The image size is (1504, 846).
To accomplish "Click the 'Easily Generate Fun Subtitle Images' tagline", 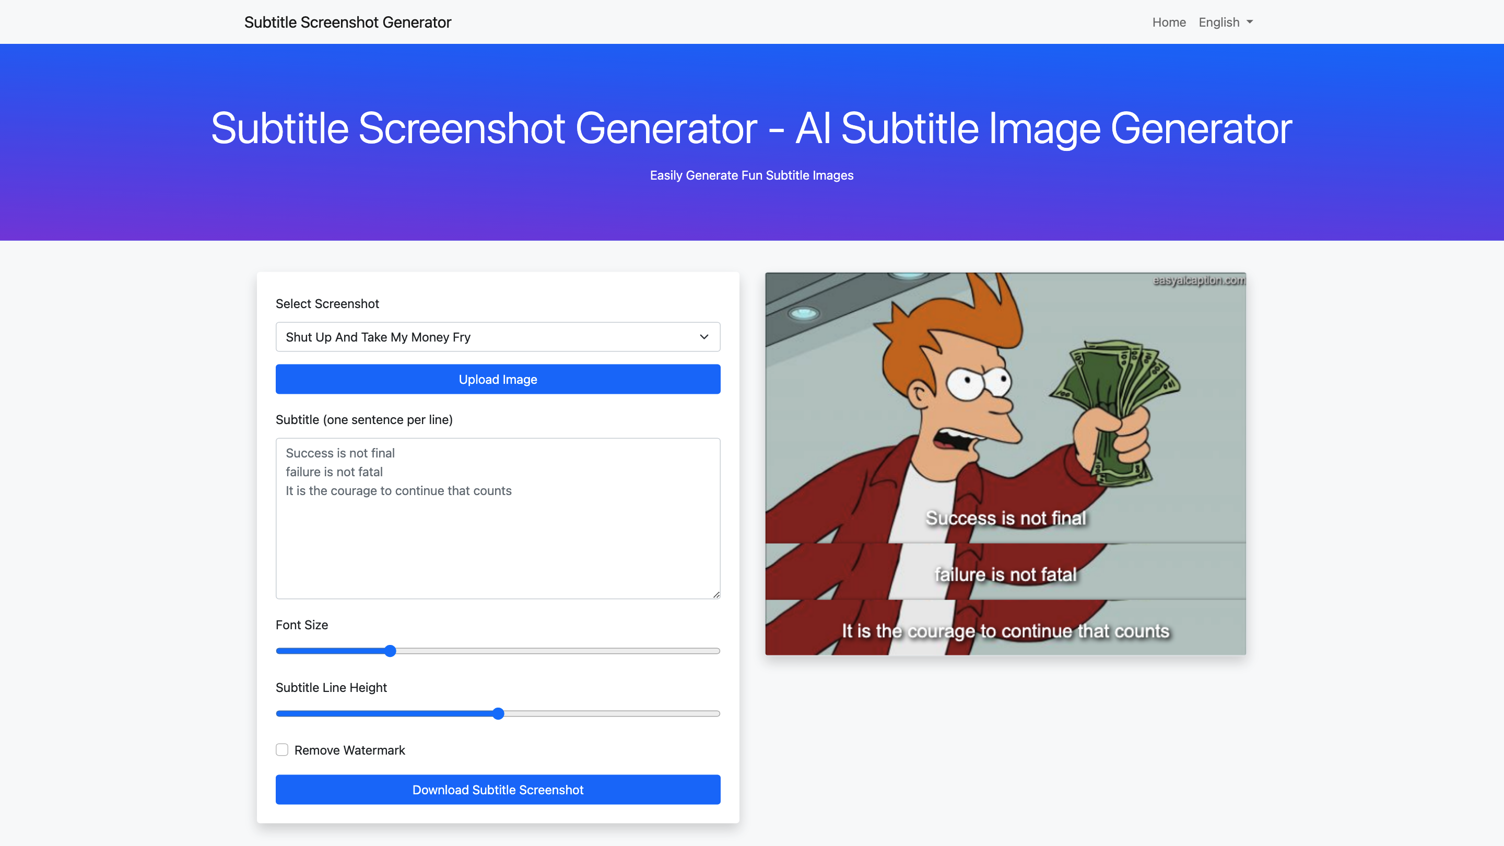I will coord(751,174).
